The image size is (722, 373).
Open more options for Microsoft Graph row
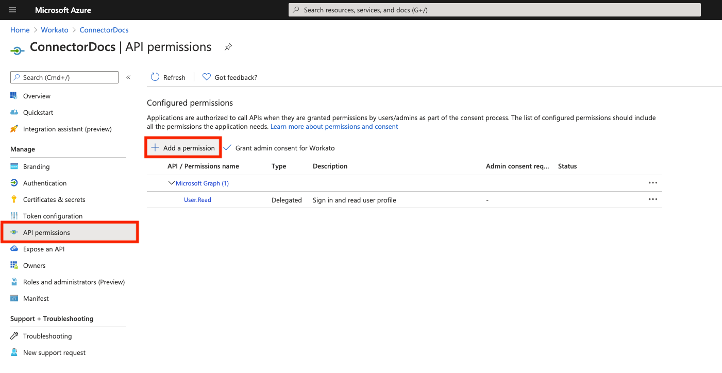652,183
